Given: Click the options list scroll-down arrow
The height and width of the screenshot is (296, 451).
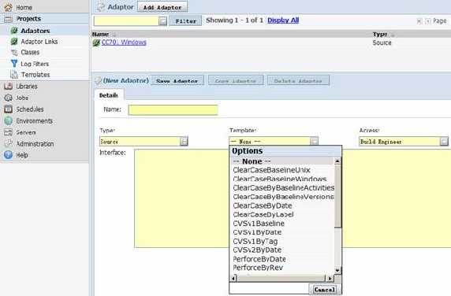Looking at the screenshot, I should [x=337, y=271].
